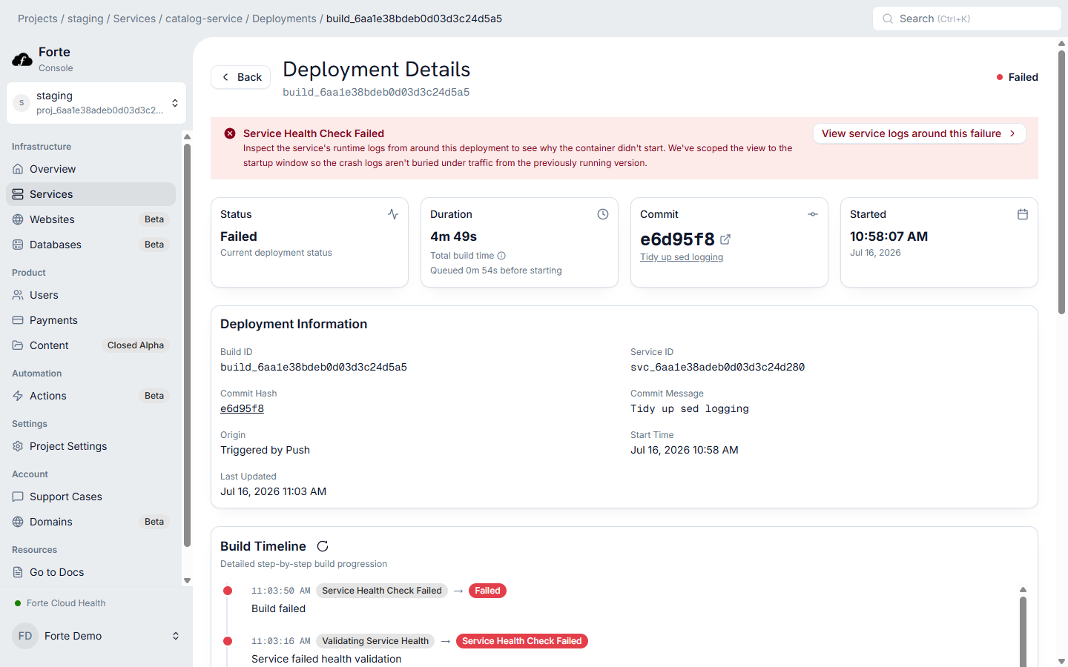Click the Overview home icon

point(18,169)
